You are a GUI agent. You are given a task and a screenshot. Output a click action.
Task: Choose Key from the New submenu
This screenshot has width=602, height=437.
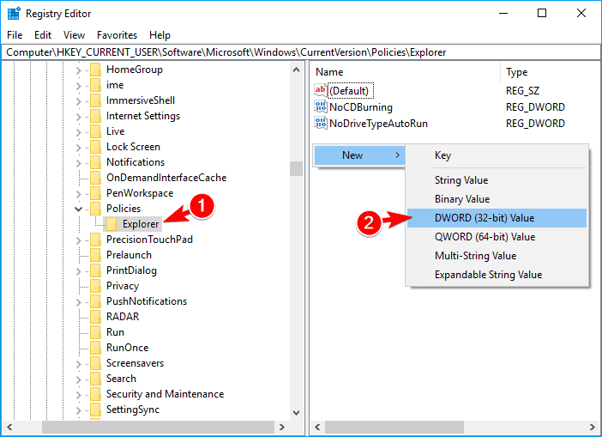497,155
